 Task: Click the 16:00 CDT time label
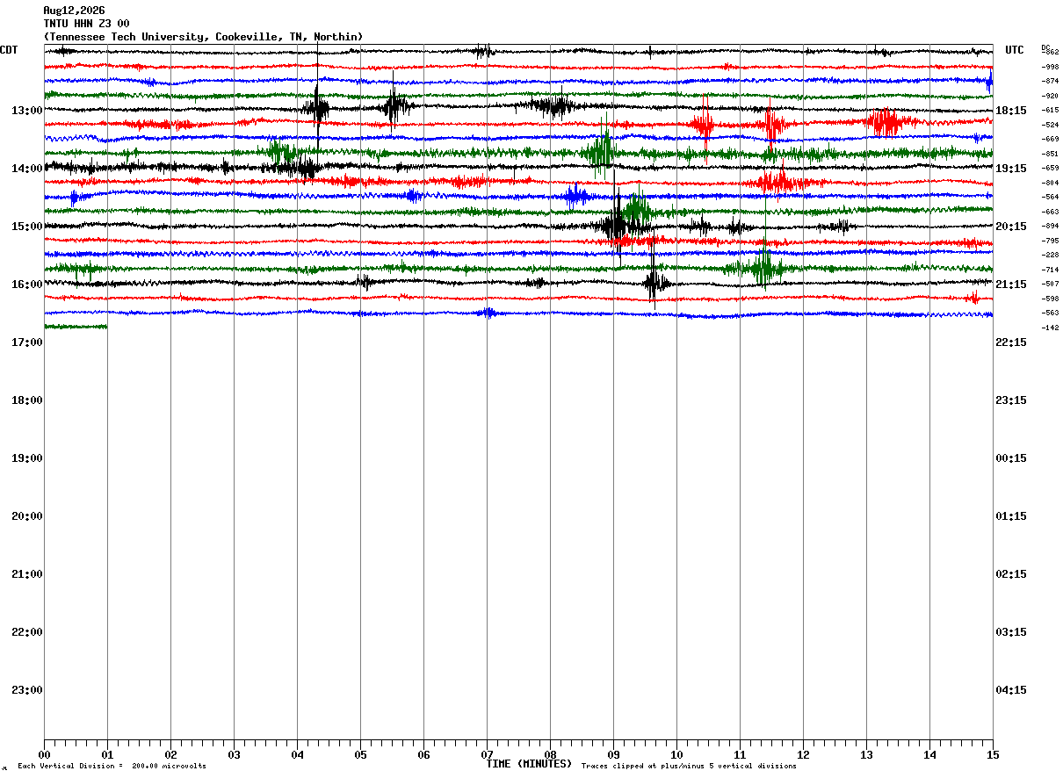tap(27, 285)
